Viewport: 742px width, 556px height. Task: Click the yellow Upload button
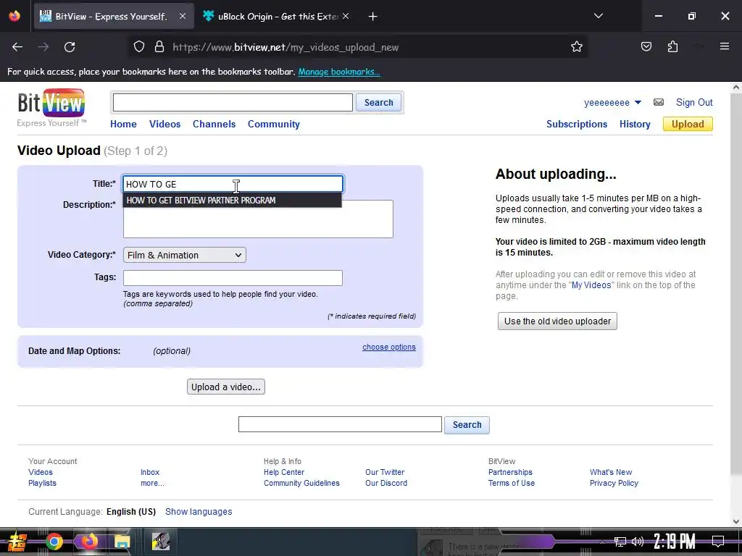(x=688, y=124)
